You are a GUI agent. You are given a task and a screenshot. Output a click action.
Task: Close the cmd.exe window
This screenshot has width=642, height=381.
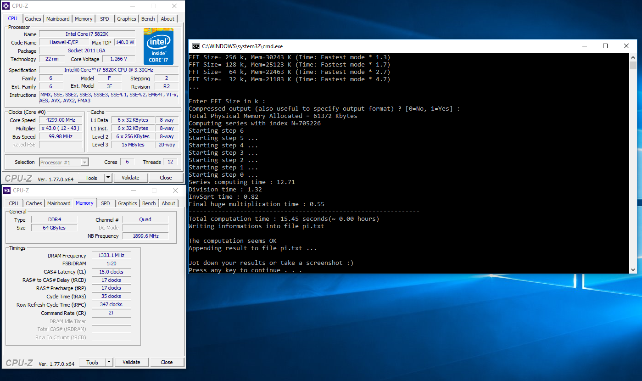pyautogui.click(x=626, y=46)
